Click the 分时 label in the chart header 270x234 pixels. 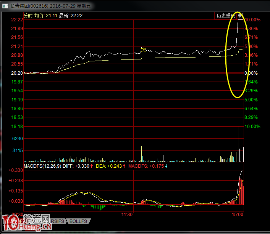(28, 16)
